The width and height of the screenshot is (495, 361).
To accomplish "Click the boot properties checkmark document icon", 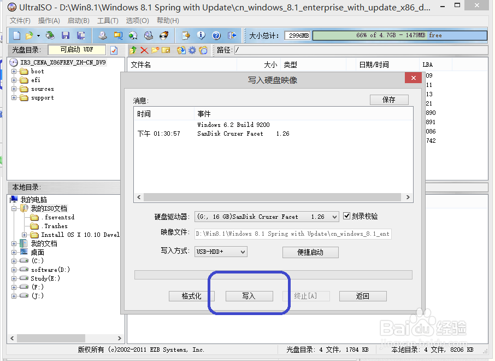I will point(114,50).
